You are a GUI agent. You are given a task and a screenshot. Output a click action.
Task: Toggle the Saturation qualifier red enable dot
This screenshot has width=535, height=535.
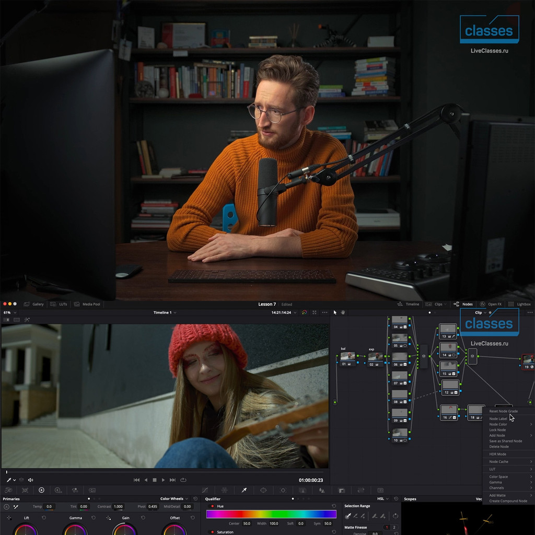coord(213,532)
